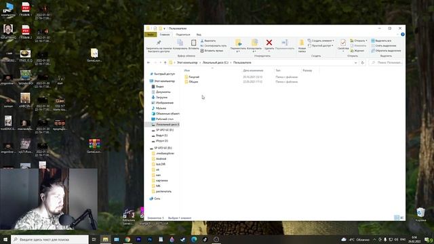Select the ГРАФИК 1 PDF desktop icon
The image size is (434, 244).
pos(26,9)
